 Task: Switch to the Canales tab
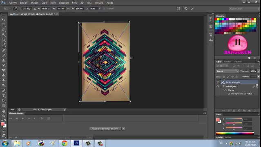(x=227, y=62)
